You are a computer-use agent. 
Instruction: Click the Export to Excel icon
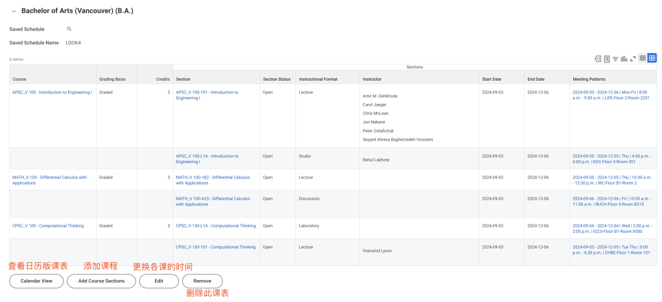[x=598, y=59]
